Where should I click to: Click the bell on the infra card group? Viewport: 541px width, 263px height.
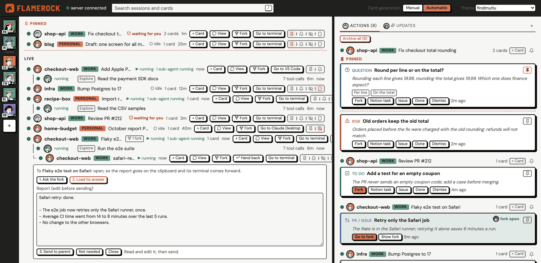coord(531,254)
